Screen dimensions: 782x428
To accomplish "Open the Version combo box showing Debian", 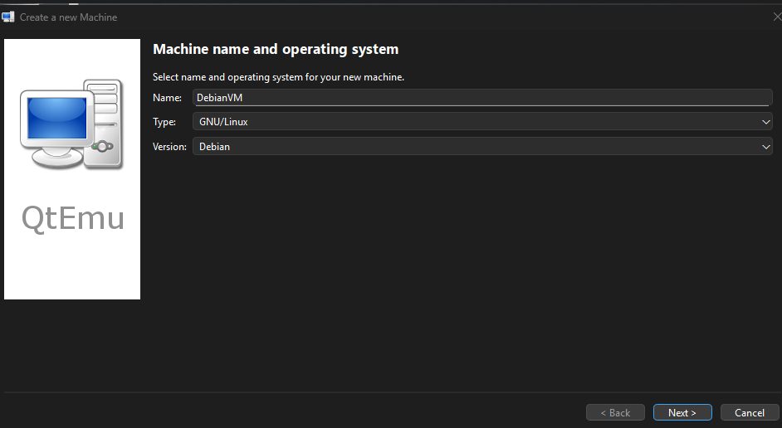I will (x=473, y=147).
